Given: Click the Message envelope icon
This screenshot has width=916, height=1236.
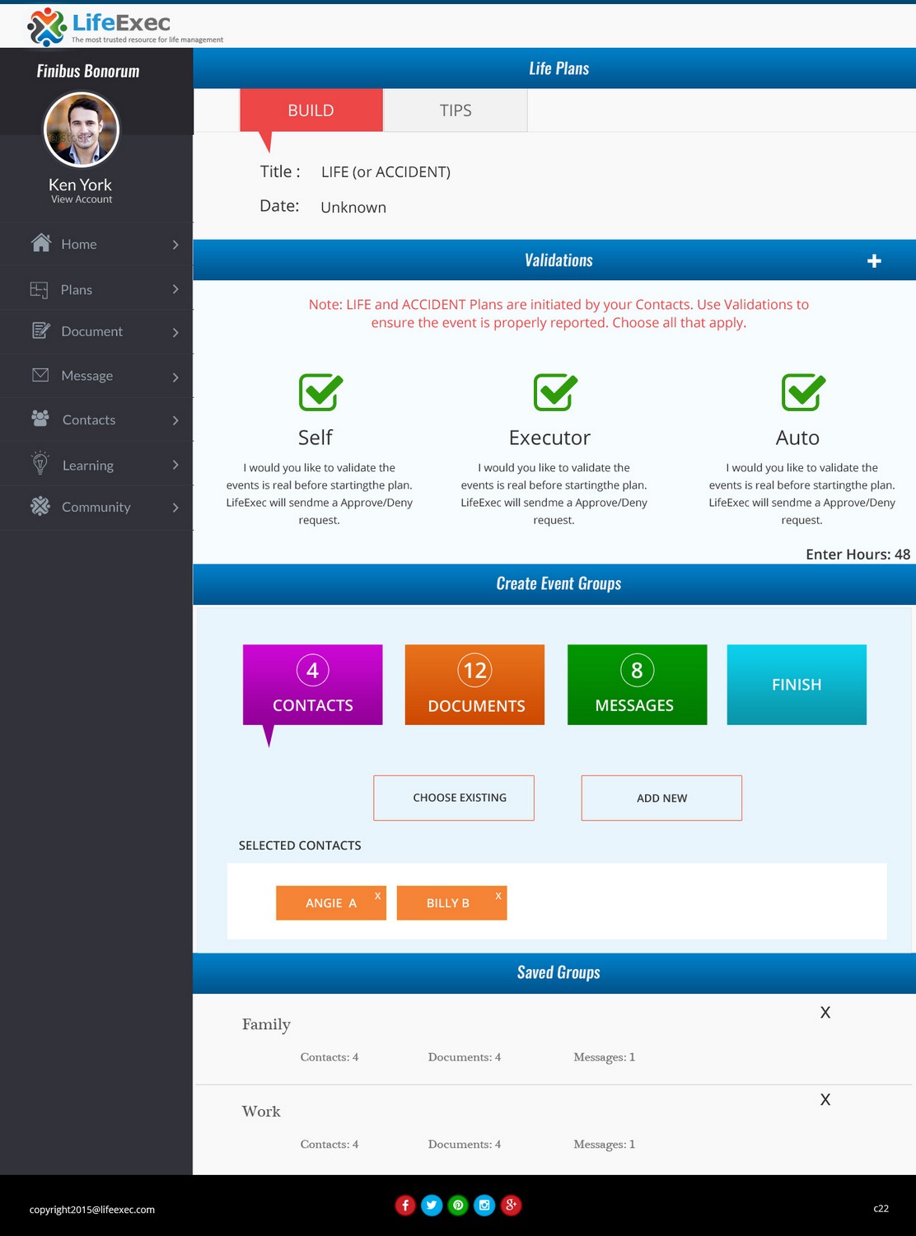Looking at the screenshot, I should (x=40, y=375).
